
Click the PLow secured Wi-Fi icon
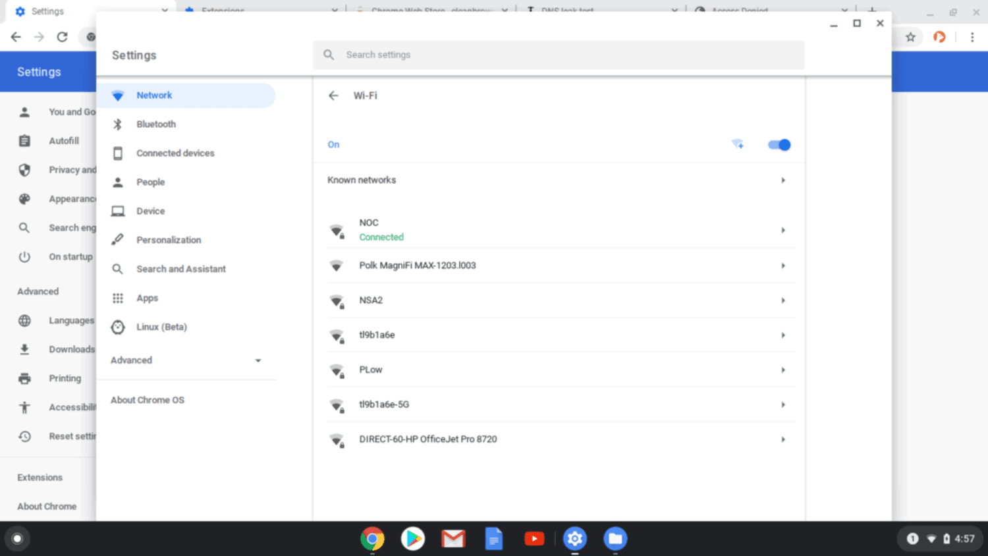click(x=337, y=371)
